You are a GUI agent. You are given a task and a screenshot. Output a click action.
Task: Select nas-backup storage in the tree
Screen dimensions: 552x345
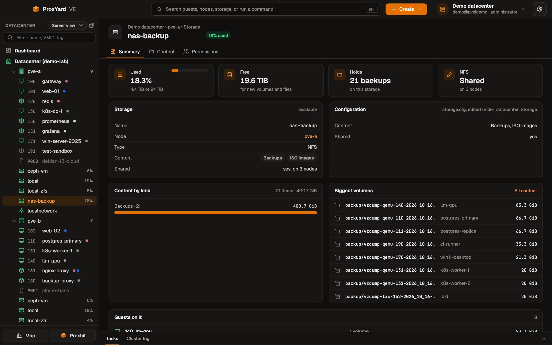(49, 201)
